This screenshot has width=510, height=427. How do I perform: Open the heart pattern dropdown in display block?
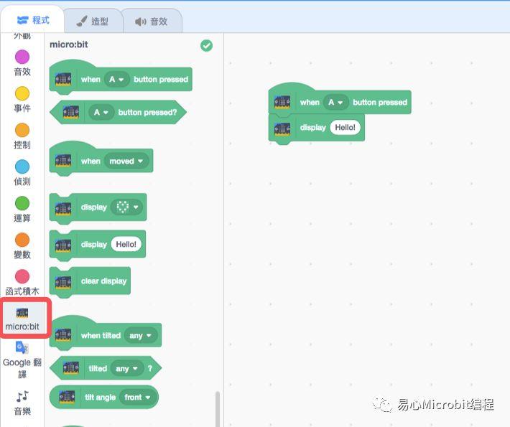point(126,207)
